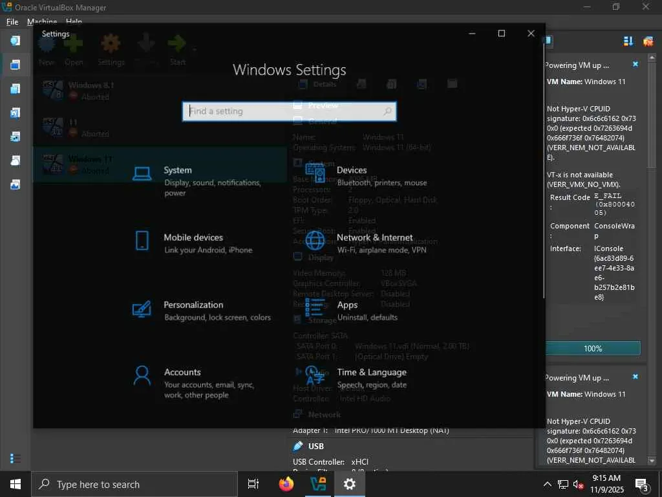Open the File menu in VirtualBox
This screenshot has width=662, height=497.
tap(12, 21)
